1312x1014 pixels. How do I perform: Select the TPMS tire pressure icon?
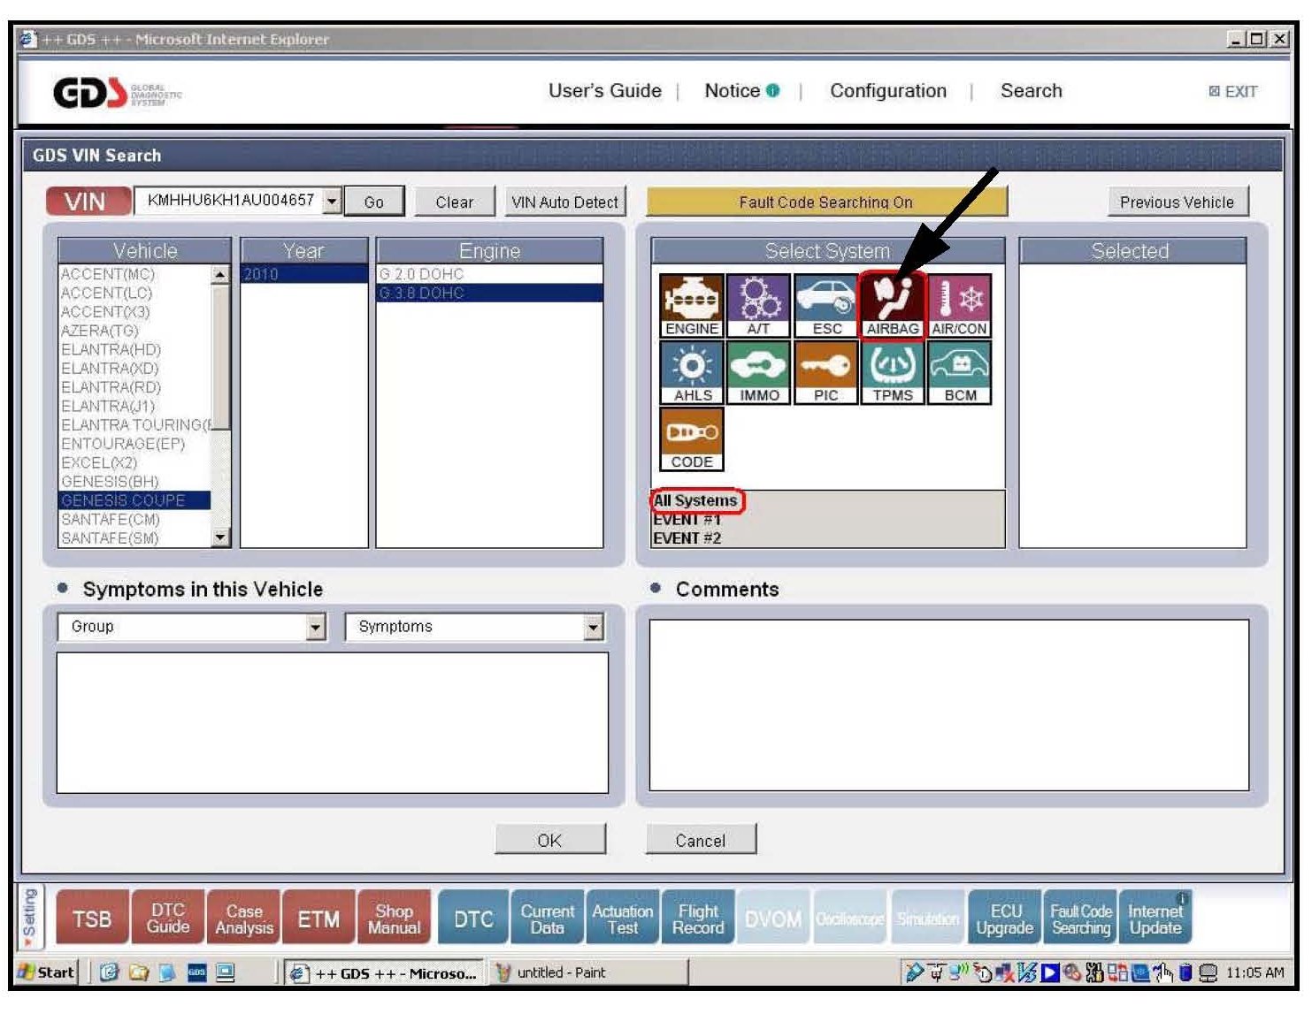point(892,372)
